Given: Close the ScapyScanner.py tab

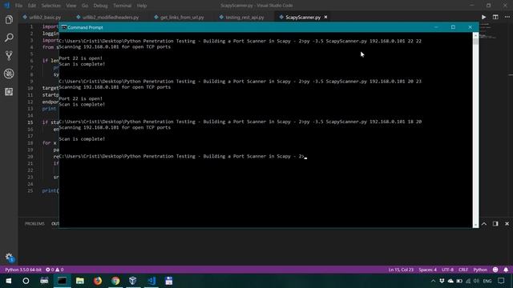Looking at the screenshot, I should (x=325, y=17).
